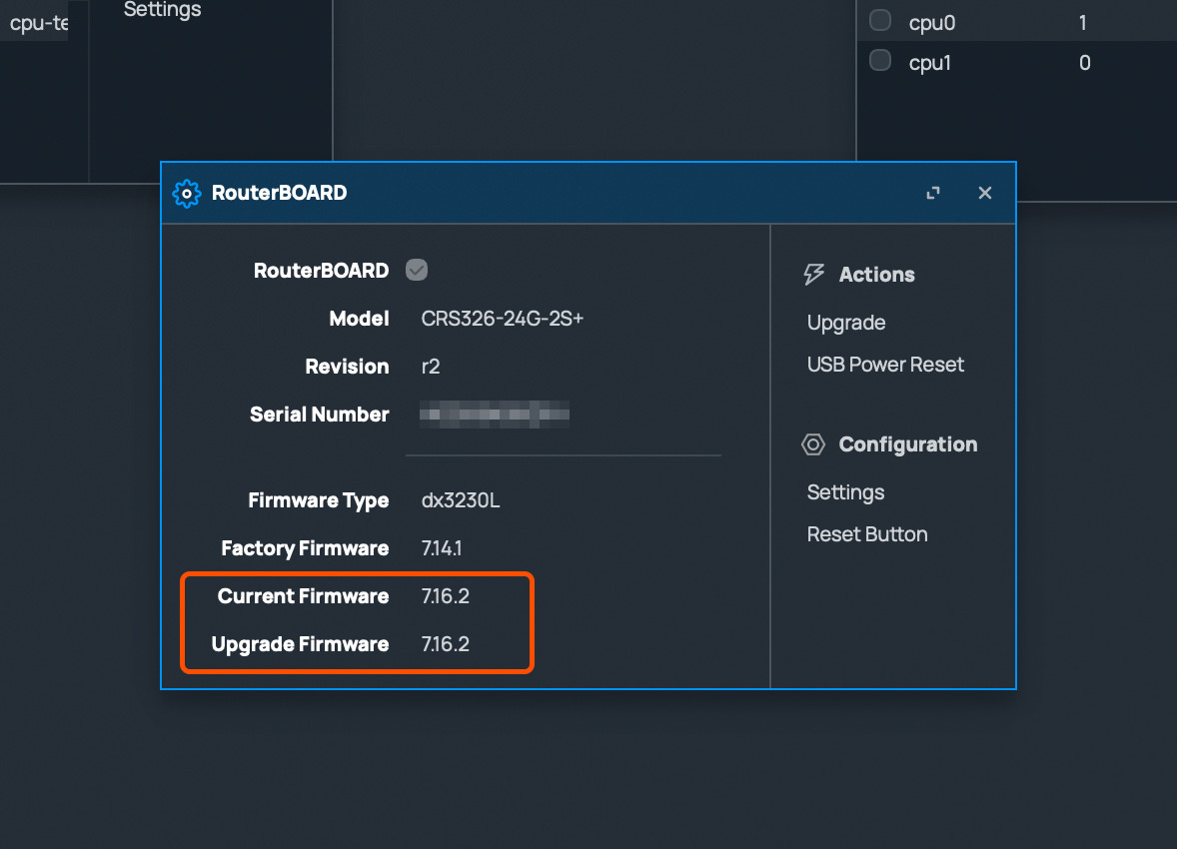
Task: Close the RouterBOARD dialog
Action: click(x=985, y=193)
